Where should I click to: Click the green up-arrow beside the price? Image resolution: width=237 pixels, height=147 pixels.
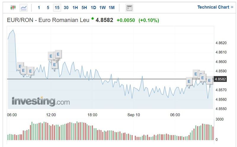[x=92, y=19]
